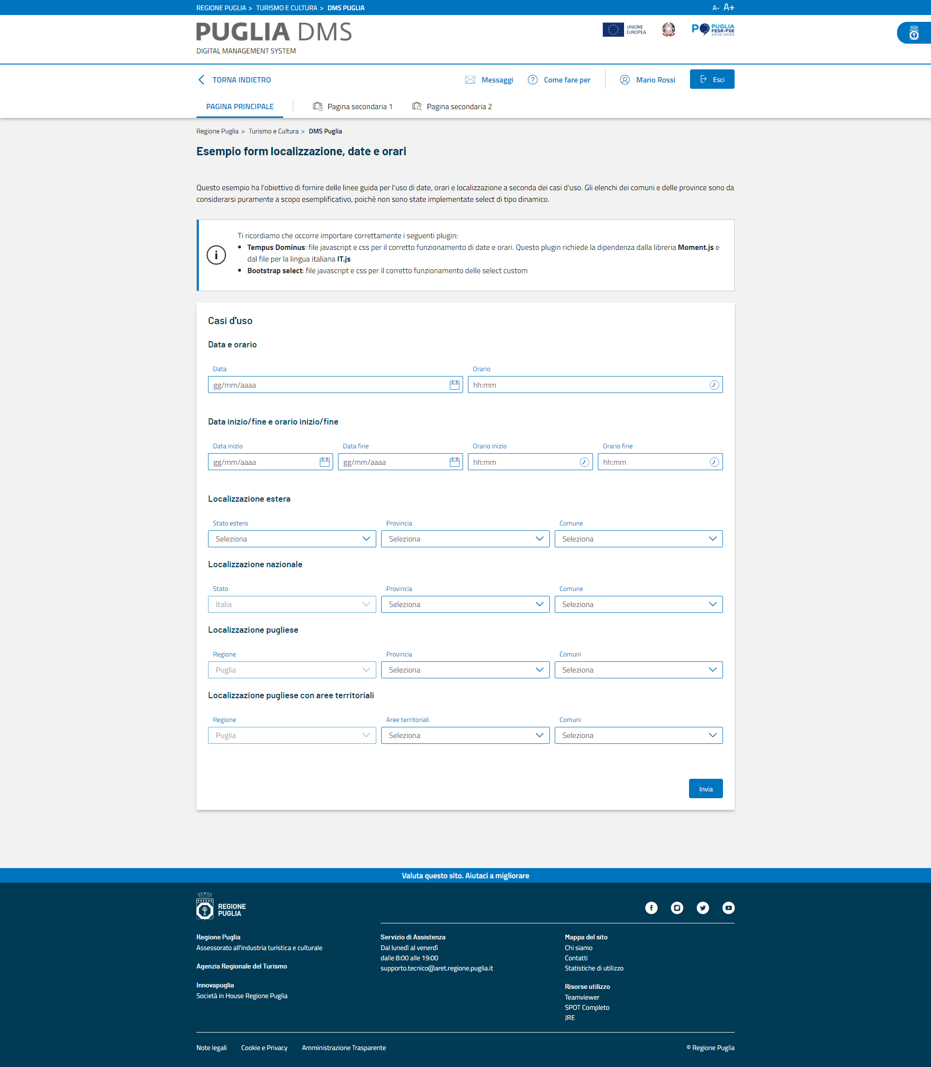The height and width of the screenshot is (1067, 931).
Task: Click the Esci logout button
Action: coord(712,79)
